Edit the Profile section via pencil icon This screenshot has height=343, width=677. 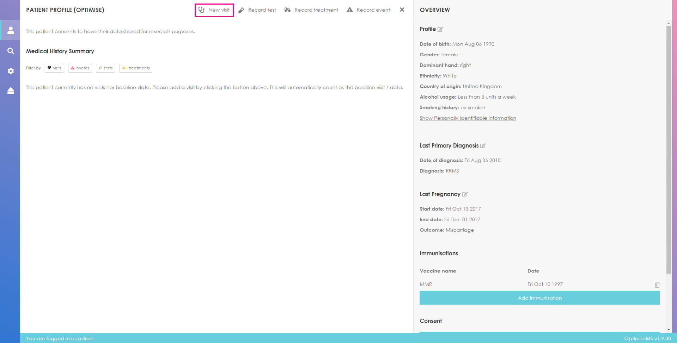tap(440, 29)
